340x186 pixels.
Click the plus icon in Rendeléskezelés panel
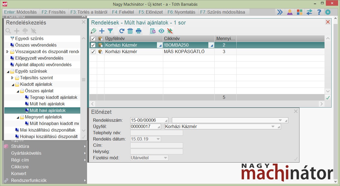point(17,31)
